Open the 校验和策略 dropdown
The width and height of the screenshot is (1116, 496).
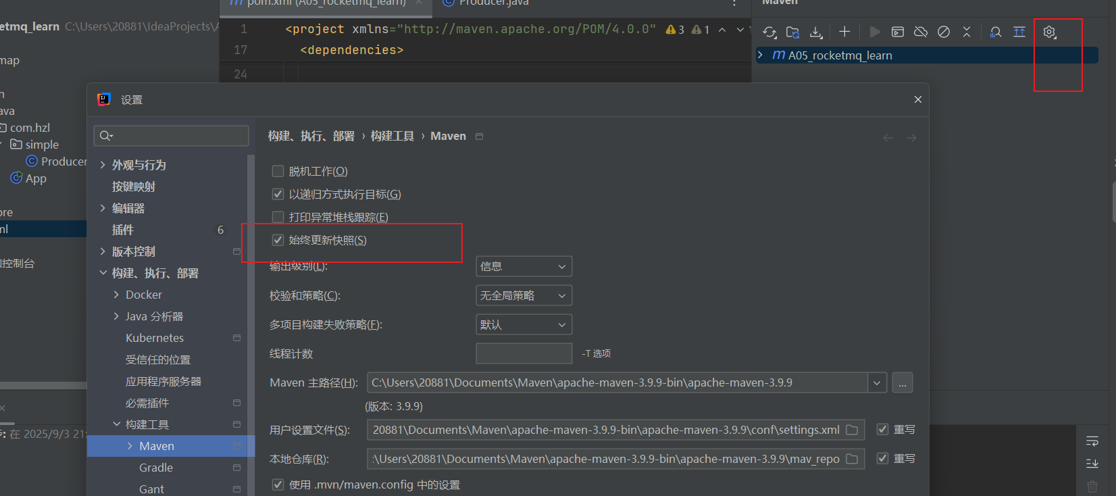pyautogui.click(x=524, y=295)
